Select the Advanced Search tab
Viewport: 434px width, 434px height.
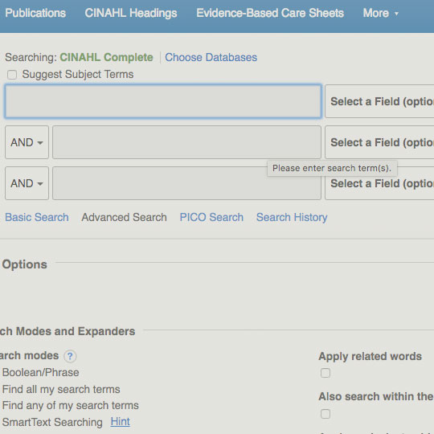coord(124,217)
